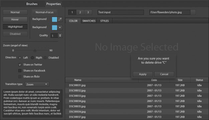Click the /User/Raweden/photo.jpg path field
The width and height of the screenshot is (209, 120).
170,12
